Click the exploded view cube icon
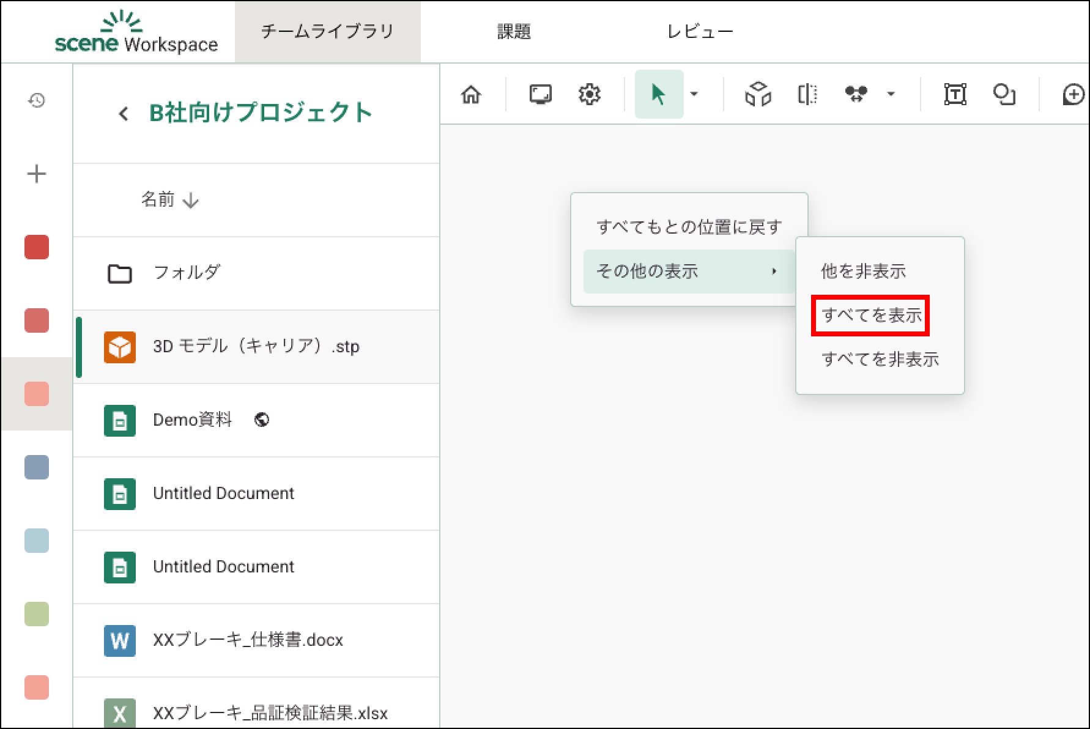 758,95
